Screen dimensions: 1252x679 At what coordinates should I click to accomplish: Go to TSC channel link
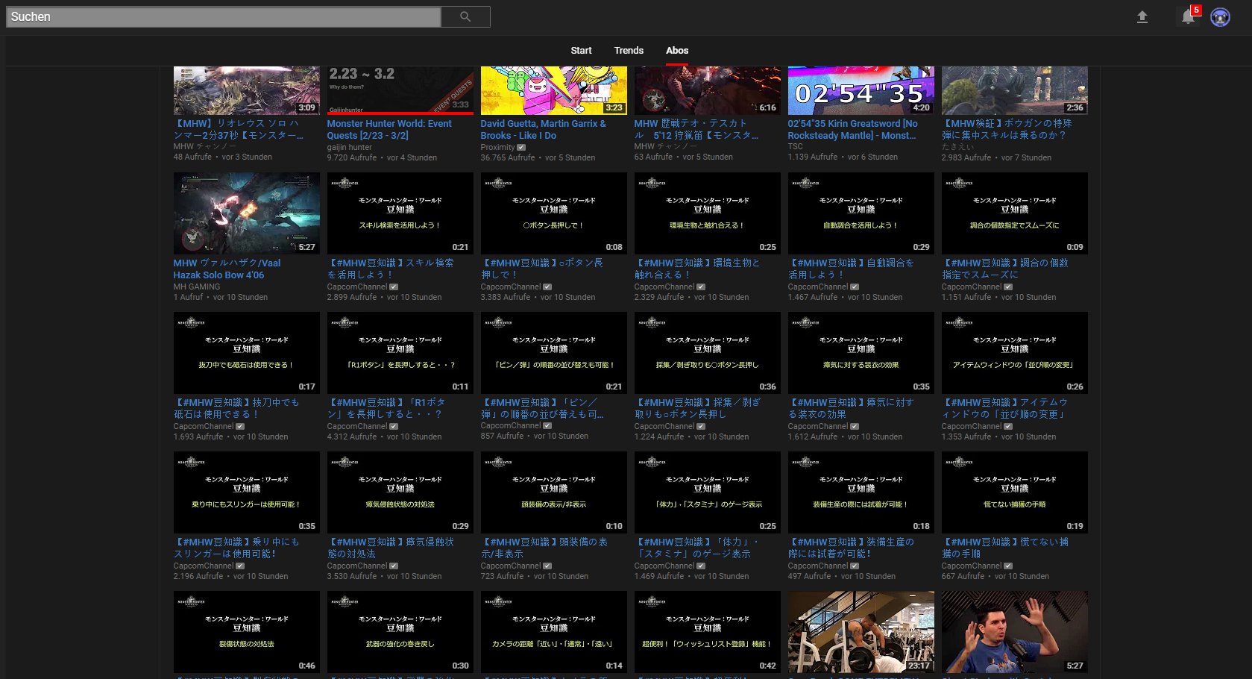pos(795,146)
